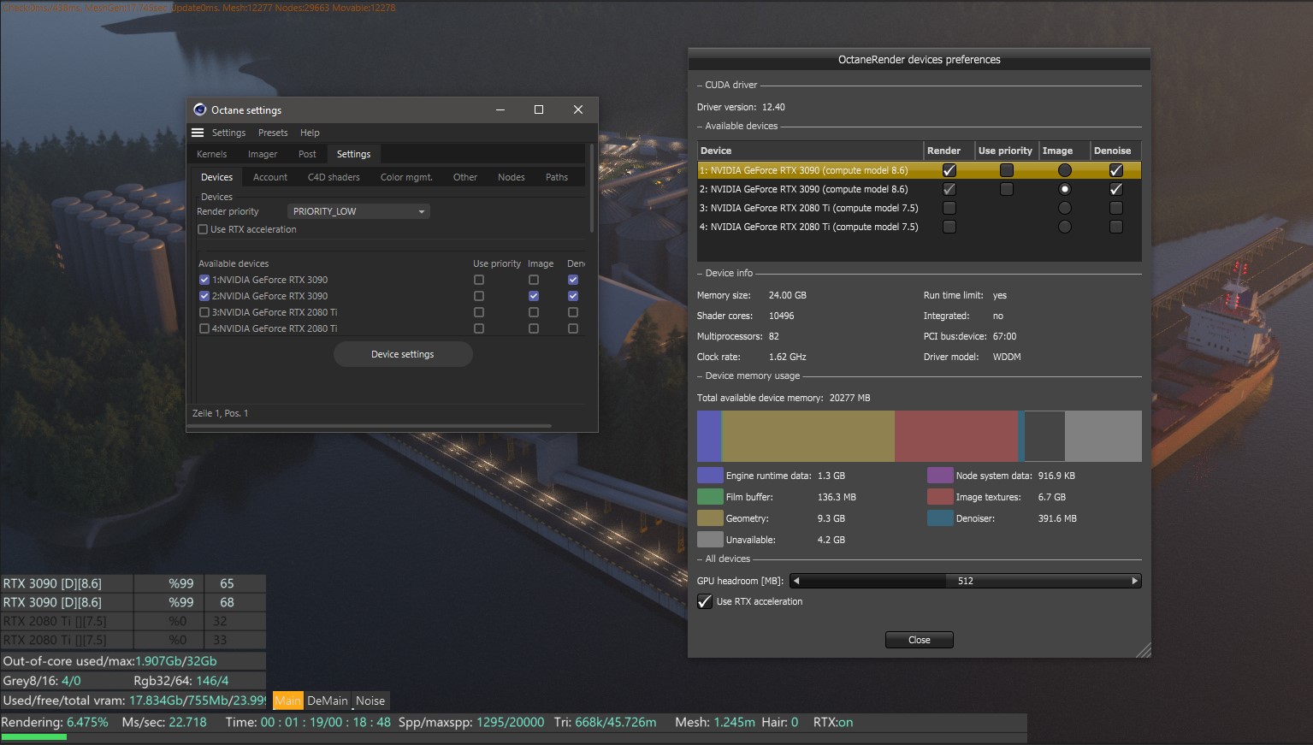Click the Device column header in devices preferences

pyautogui.click(x=810, y=151)
